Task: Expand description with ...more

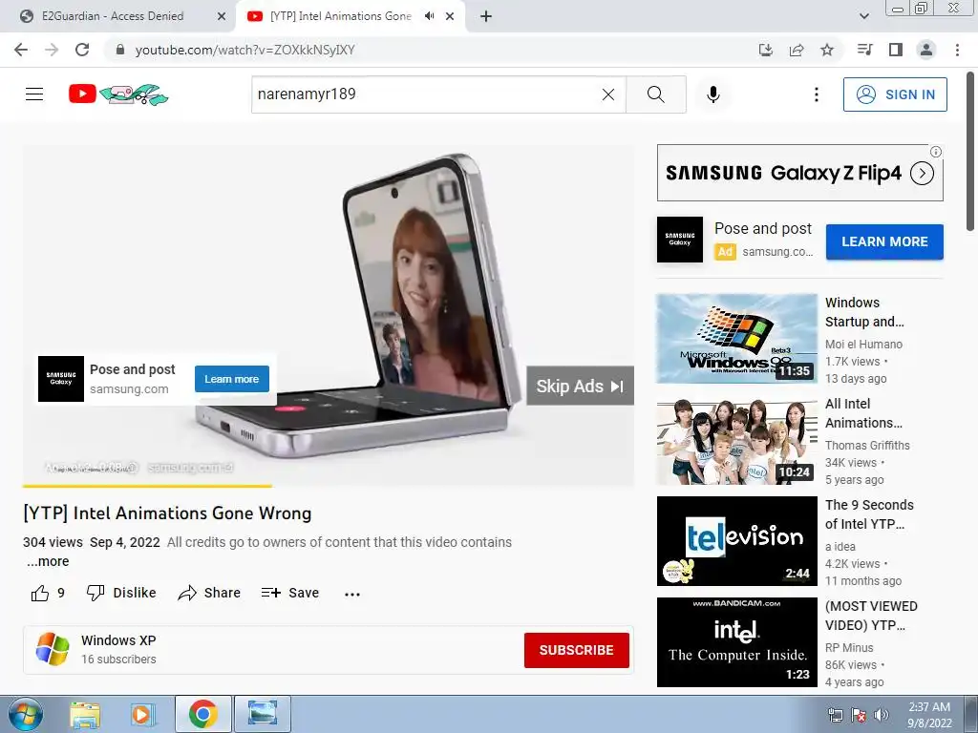Action: pos(48,561)
